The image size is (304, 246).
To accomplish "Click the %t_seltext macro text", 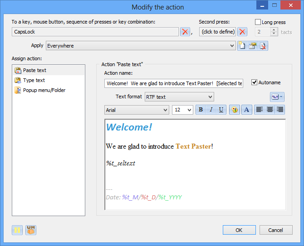I will coord(121,163).
